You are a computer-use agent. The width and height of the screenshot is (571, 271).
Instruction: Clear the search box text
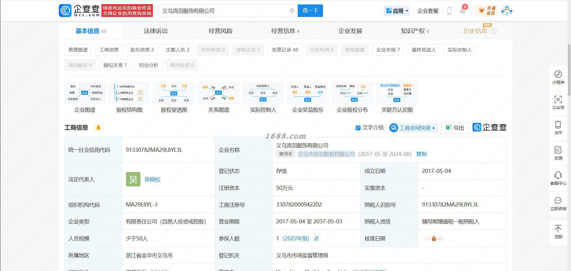coord(292,11)
